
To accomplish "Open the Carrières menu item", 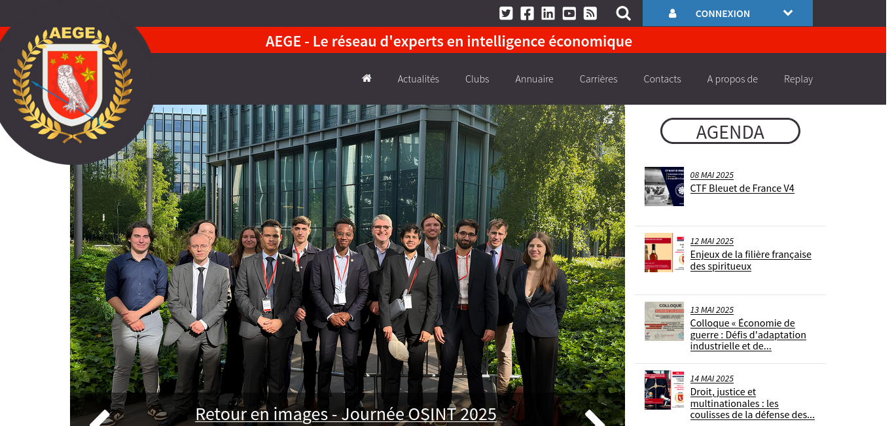I will click(x=598, y=79).
